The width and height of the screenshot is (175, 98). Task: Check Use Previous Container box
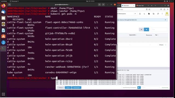pyautogui.click(x=122, y=88)
